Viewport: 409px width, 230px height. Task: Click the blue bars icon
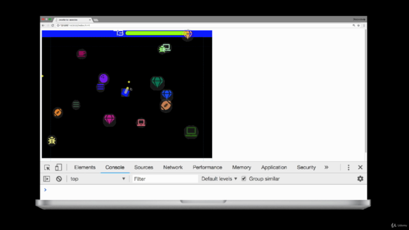(100, 88)
